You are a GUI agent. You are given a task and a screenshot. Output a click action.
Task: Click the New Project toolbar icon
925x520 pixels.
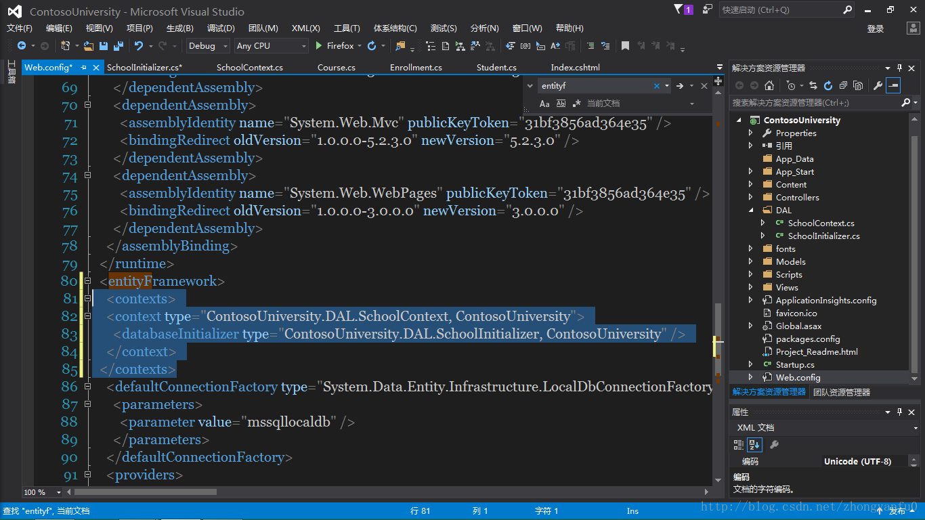pos(65,46)
